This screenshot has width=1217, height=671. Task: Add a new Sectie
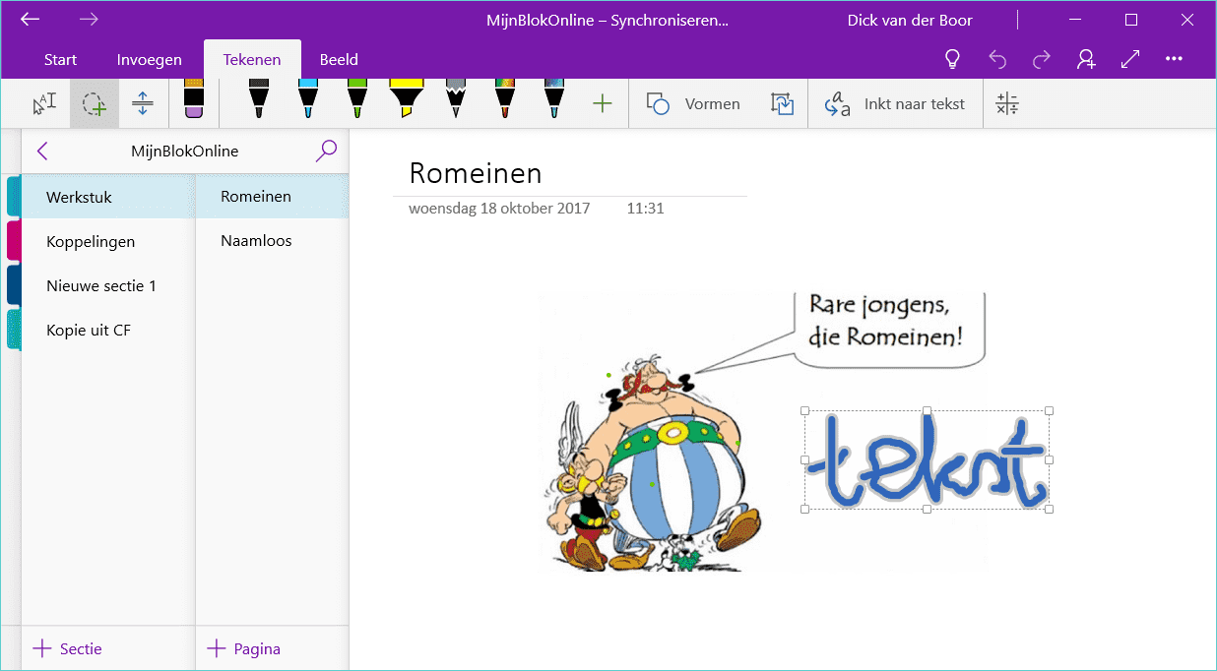click(68, 648)
